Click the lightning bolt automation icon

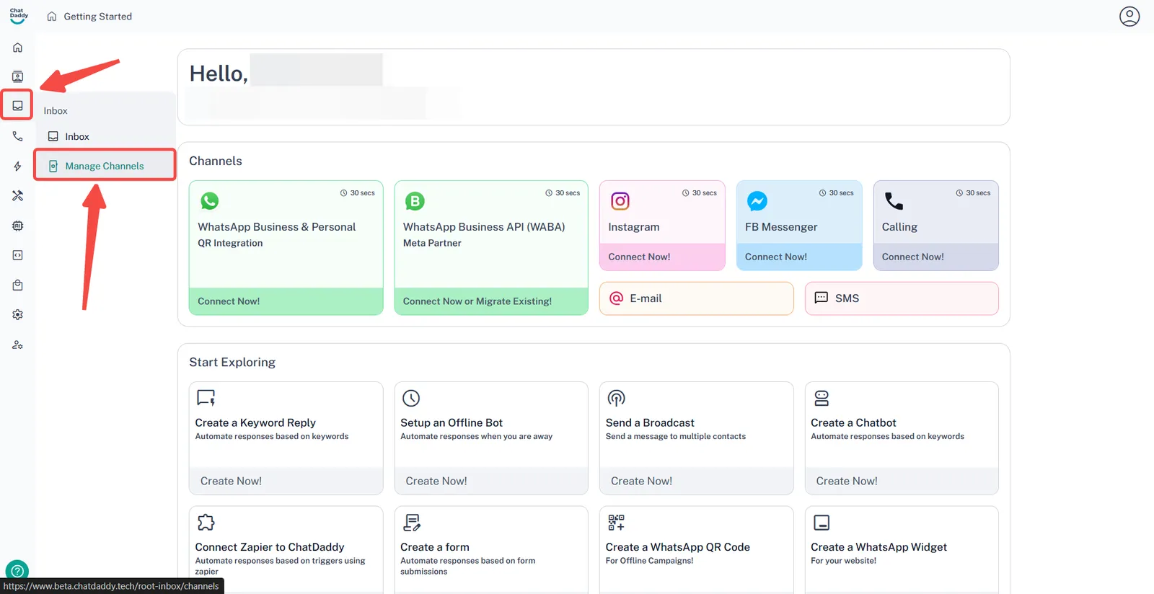pyautogui.click(x=17, y=167)
